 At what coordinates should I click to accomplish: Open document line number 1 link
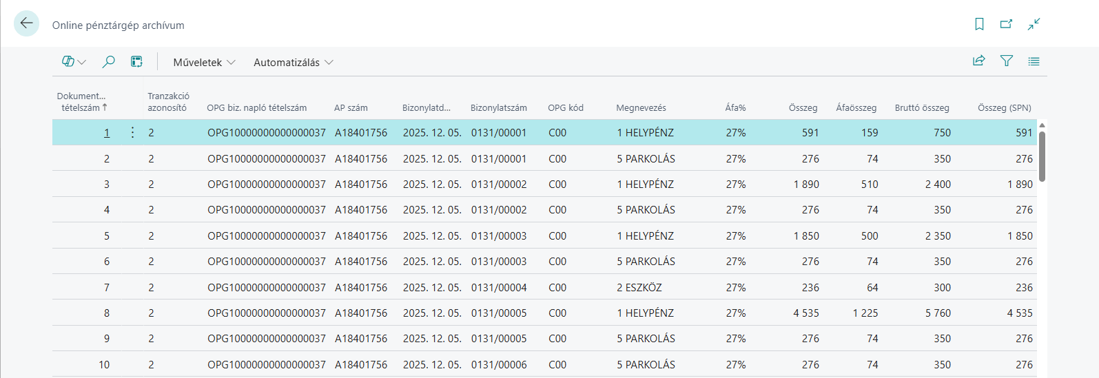107,133
